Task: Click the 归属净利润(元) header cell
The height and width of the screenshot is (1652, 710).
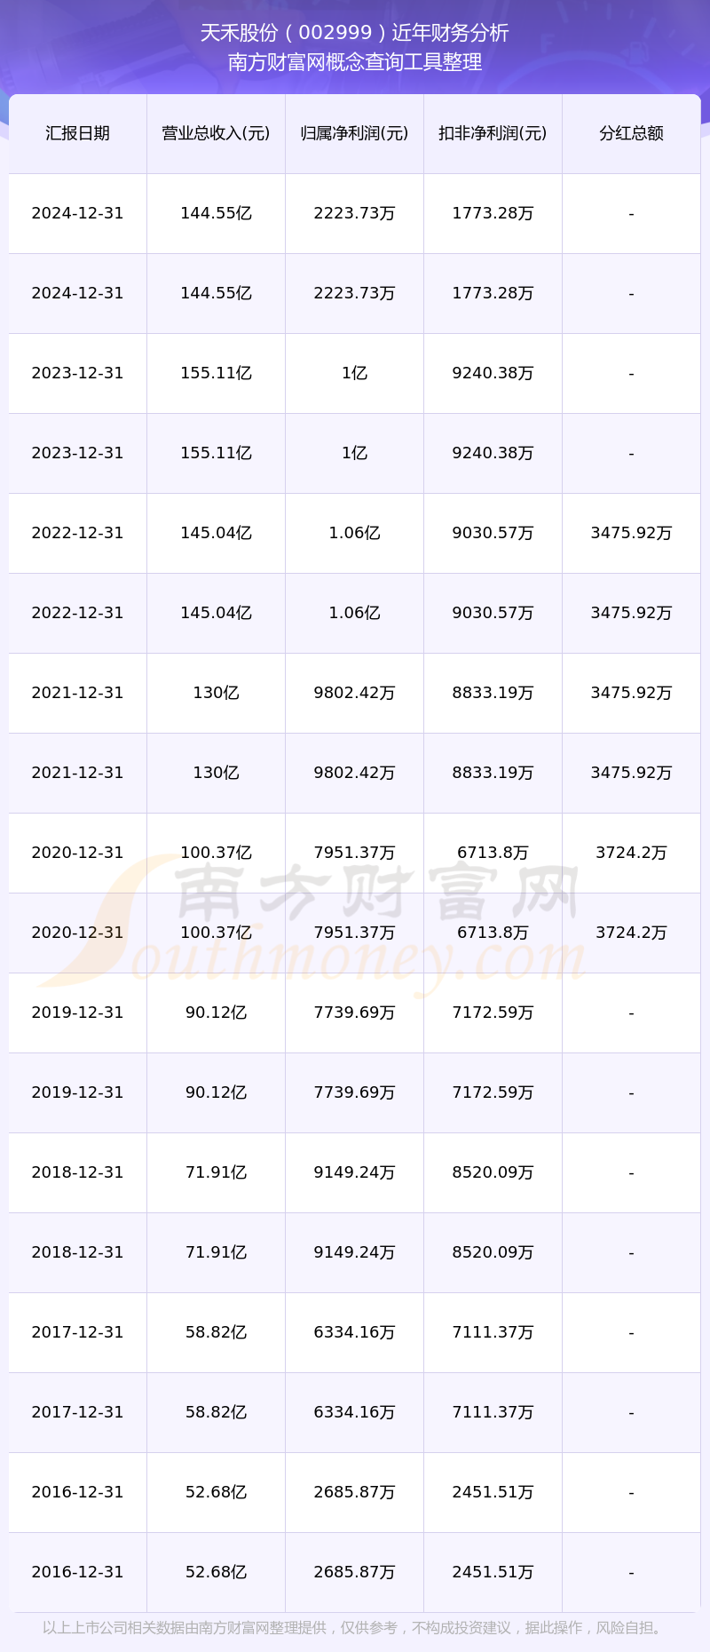Action: pos(354,133)
